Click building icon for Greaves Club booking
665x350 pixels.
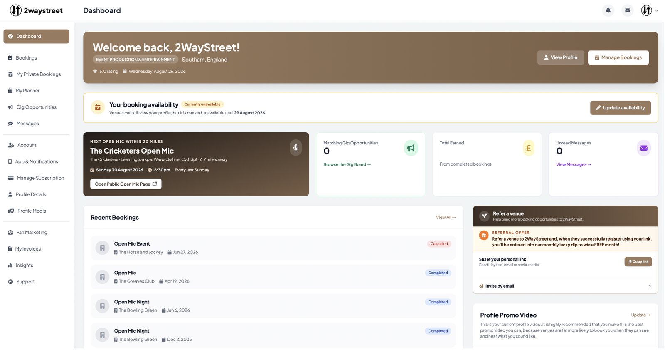point(102,277)
